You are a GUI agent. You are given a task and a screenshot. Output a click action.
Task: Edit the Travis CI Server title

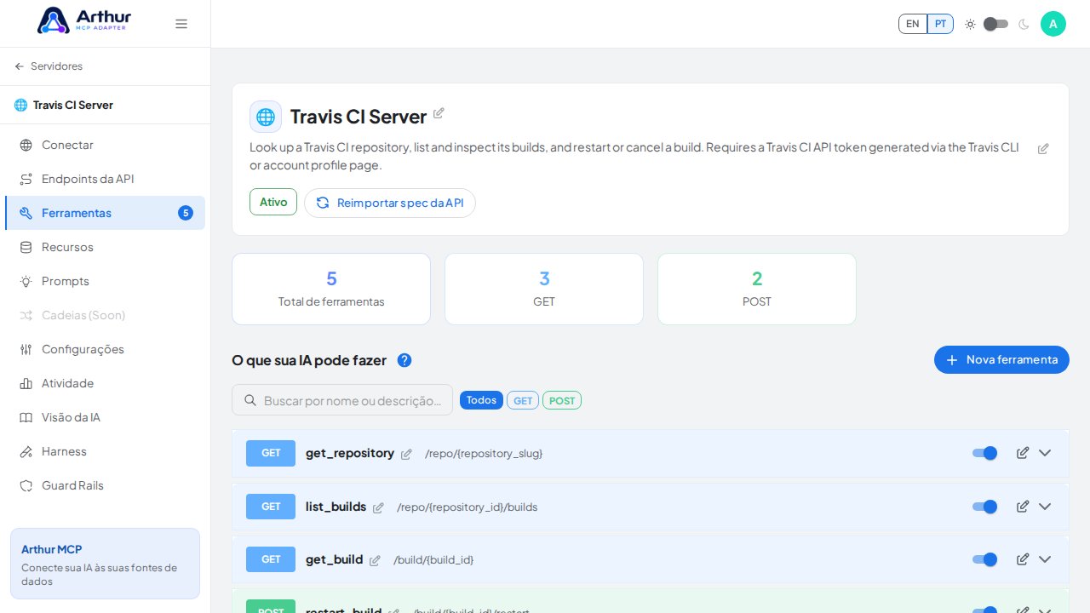pyautogui.click(x=439, y=113)
